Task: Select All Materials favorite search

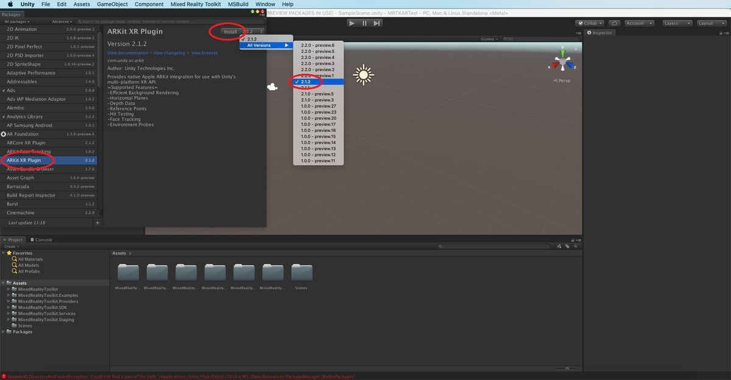Action: point(30,259)
